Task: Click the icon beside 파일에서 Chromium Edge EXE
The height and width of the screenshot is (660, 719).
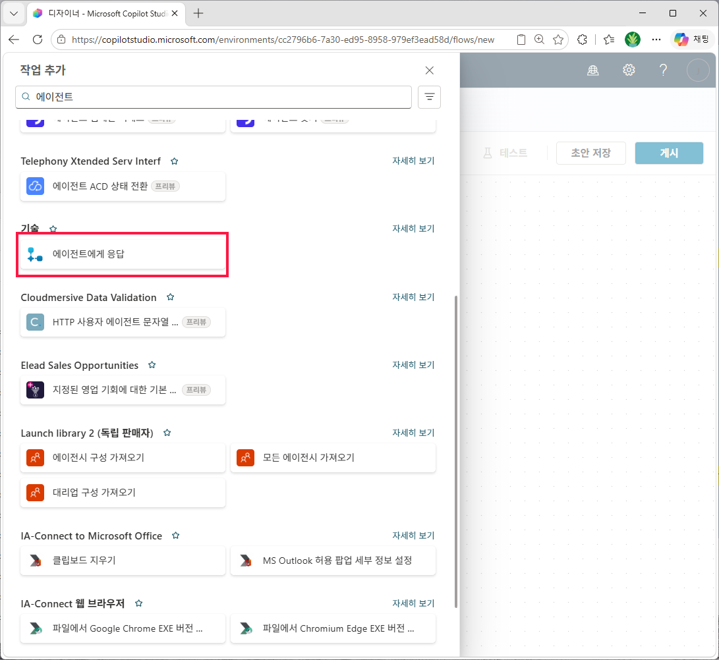Action: click(x=245, y=628)
